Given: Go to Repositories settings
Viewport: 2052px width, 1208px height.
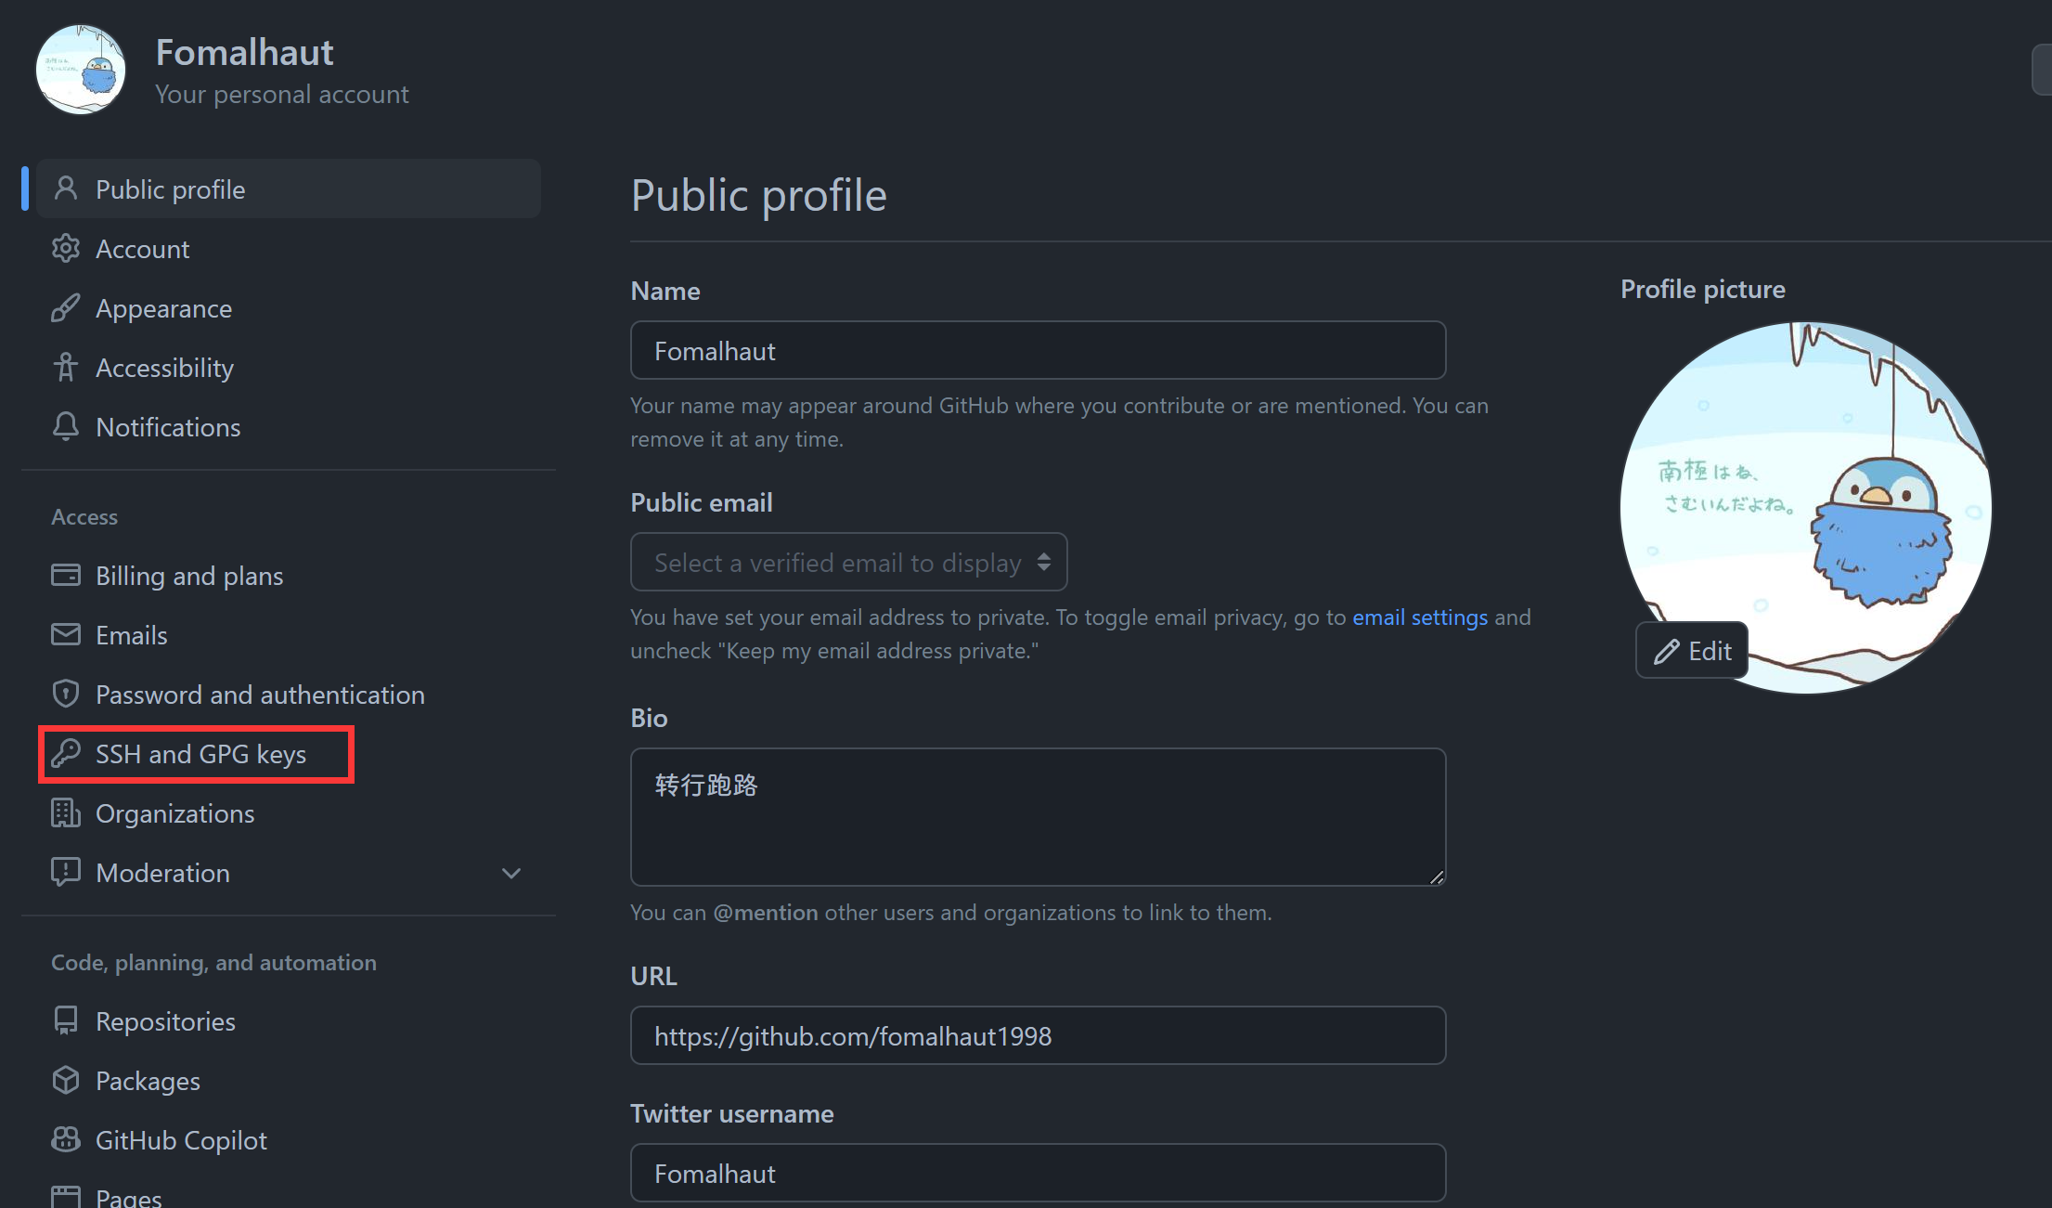Looking at the screenshot, I should 165,1021.
